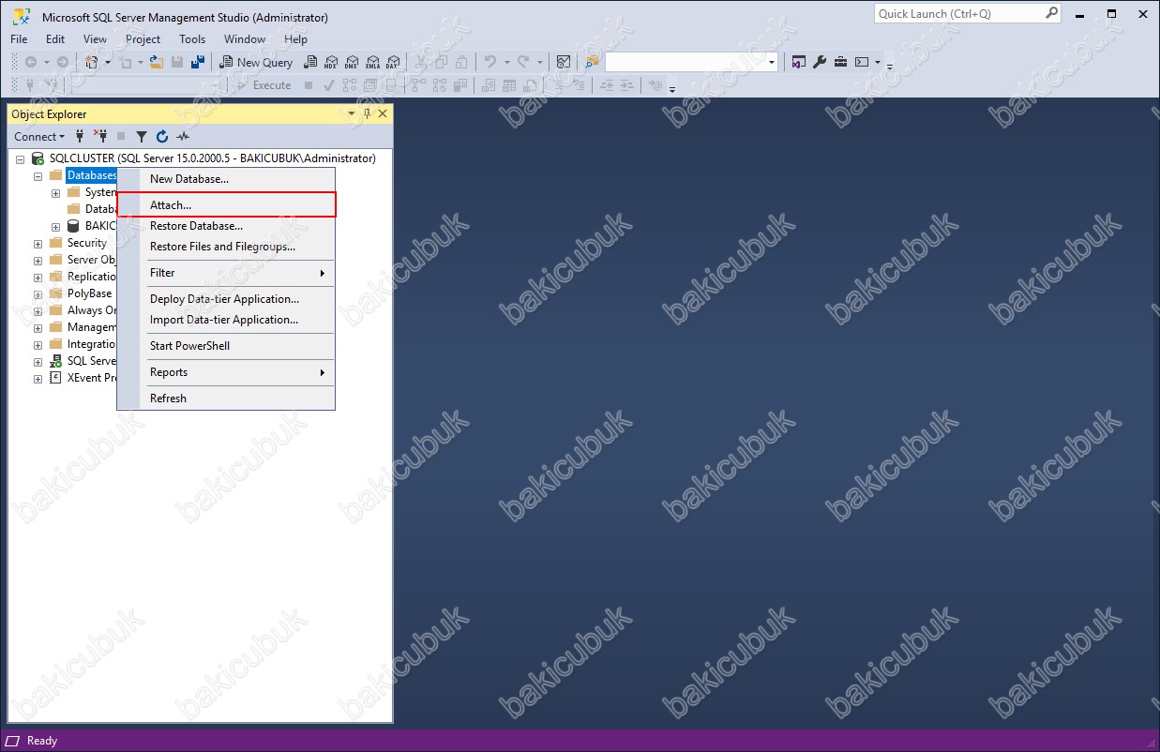
Task: Click the DAX query icon
Action: click(393, 62)
